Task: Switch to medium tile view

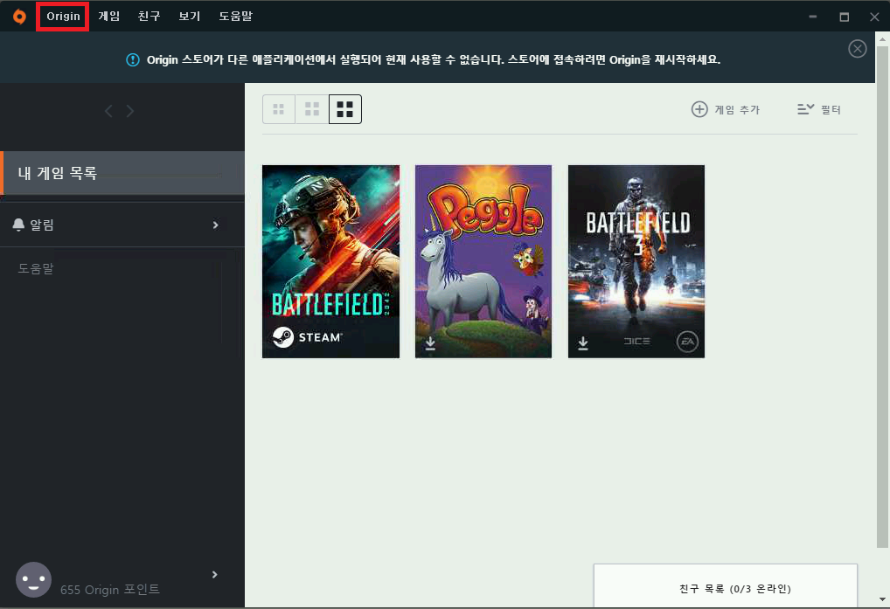Action: [x=311, y=109]
